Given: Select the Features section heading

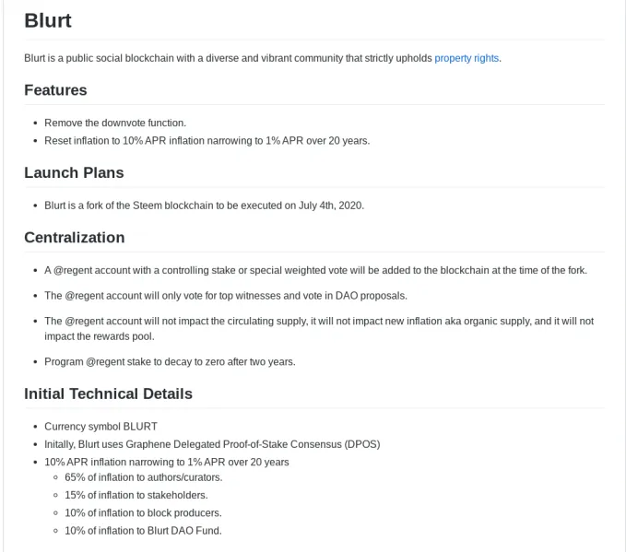Looking at the screenshot, I should coord(55,90).
